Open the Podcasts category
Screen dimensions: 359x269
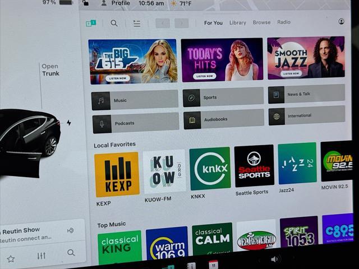coord(136,123)
